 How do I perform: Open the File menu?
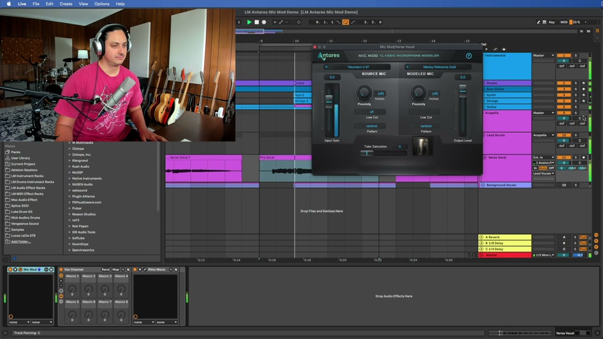click(x=36, y=4)
